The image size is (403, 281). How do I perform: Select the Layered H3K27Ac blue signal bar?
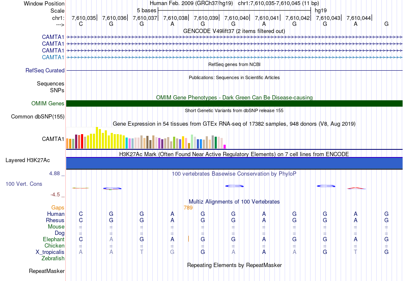pos(234,163)
